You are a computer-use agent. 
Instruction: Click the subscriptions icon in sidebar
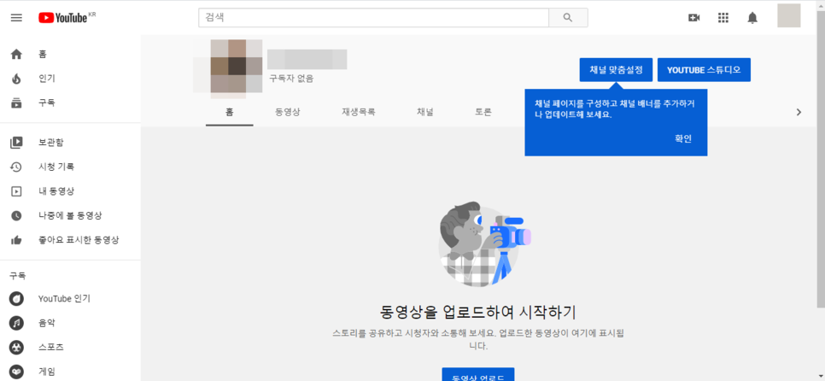click(x=16, y=103)
